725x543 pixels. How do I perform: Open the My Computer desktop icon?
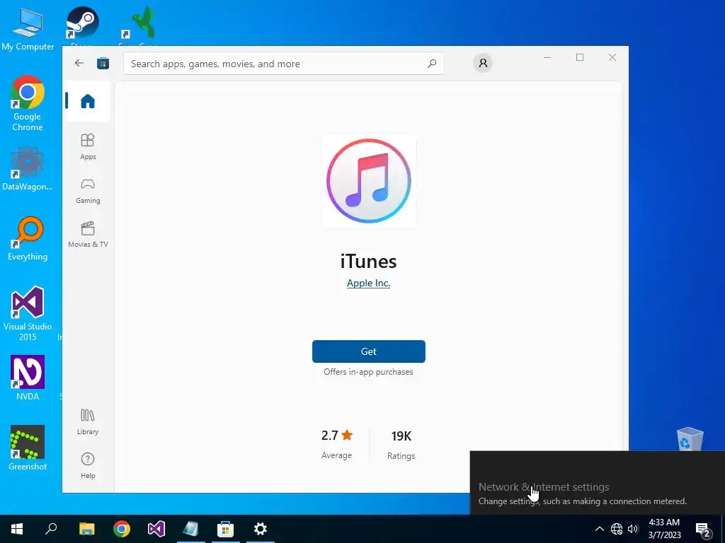click(28, 29)
